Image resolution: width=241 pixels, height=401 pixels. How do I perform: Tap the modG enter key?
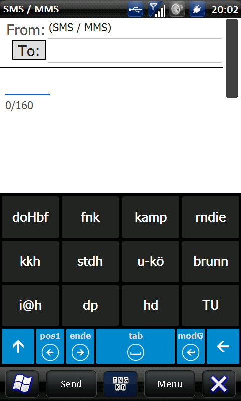pos(191,346)
